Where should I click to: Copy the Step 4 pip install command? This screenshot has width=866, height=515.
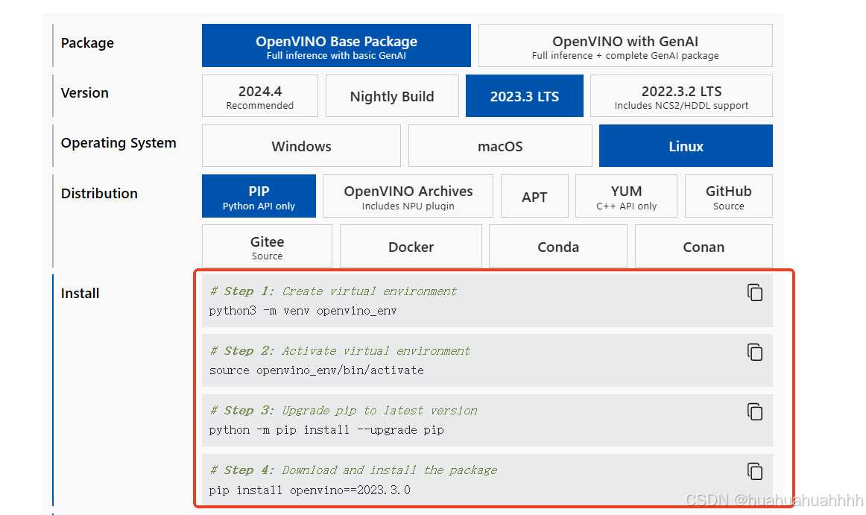tap(754, 471)
